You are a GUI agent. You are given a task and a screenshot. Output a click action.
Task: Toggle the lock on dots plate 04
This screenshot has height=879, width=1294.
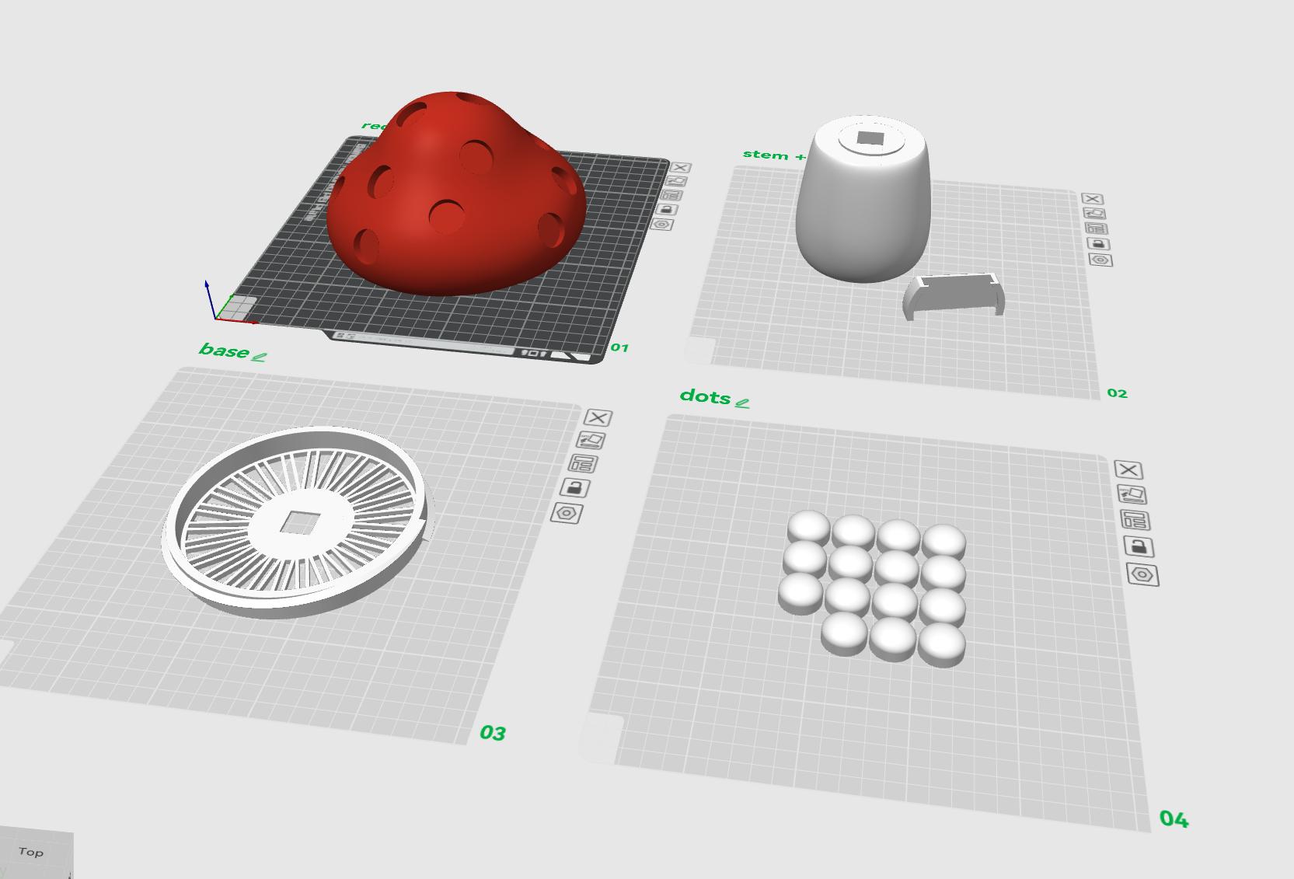1139,547
